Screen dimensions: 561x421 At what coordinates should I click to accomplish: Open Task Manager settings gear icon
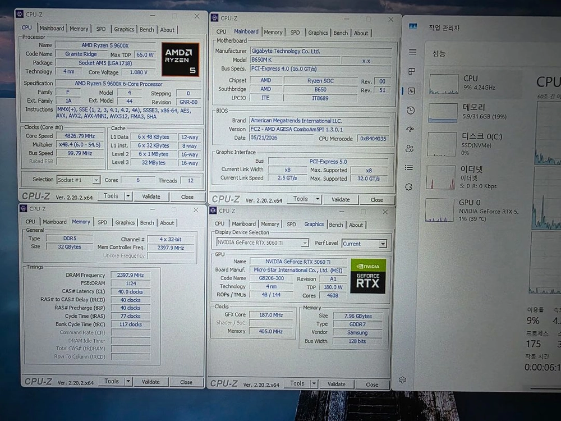[x=402, y=380]
